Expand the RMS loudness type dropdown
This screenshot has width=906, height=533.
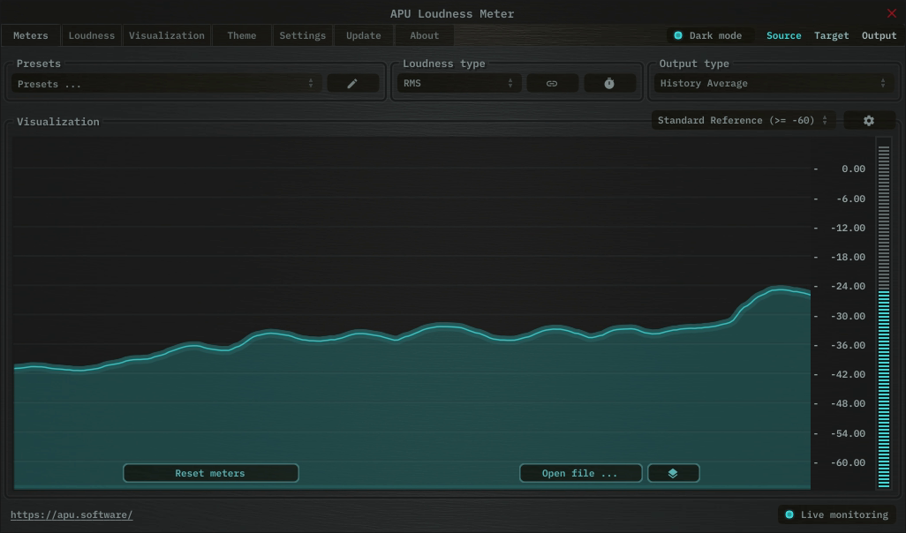point(458,83)
